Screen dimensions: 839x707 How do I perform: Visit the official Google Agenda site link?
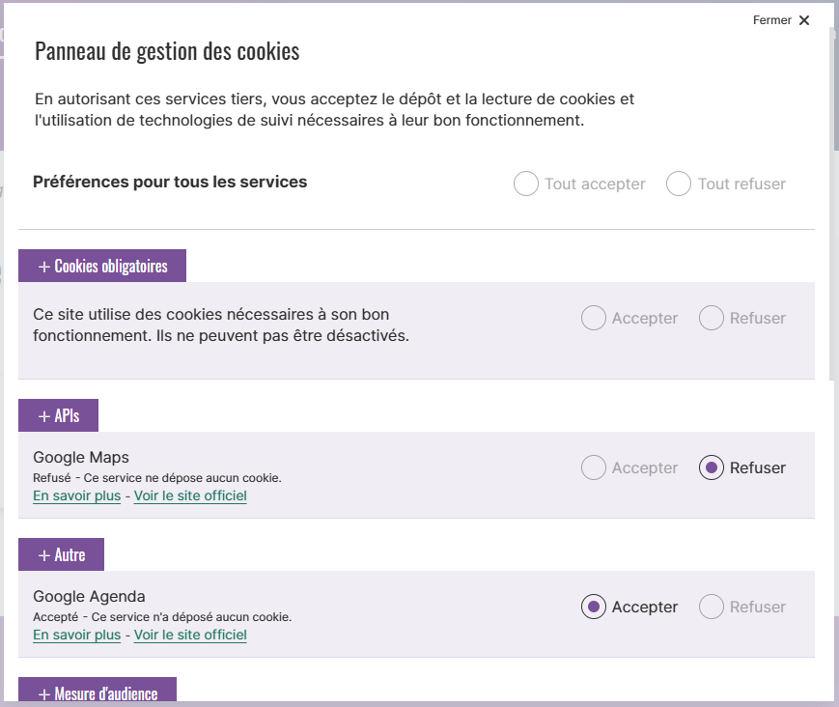190,635
